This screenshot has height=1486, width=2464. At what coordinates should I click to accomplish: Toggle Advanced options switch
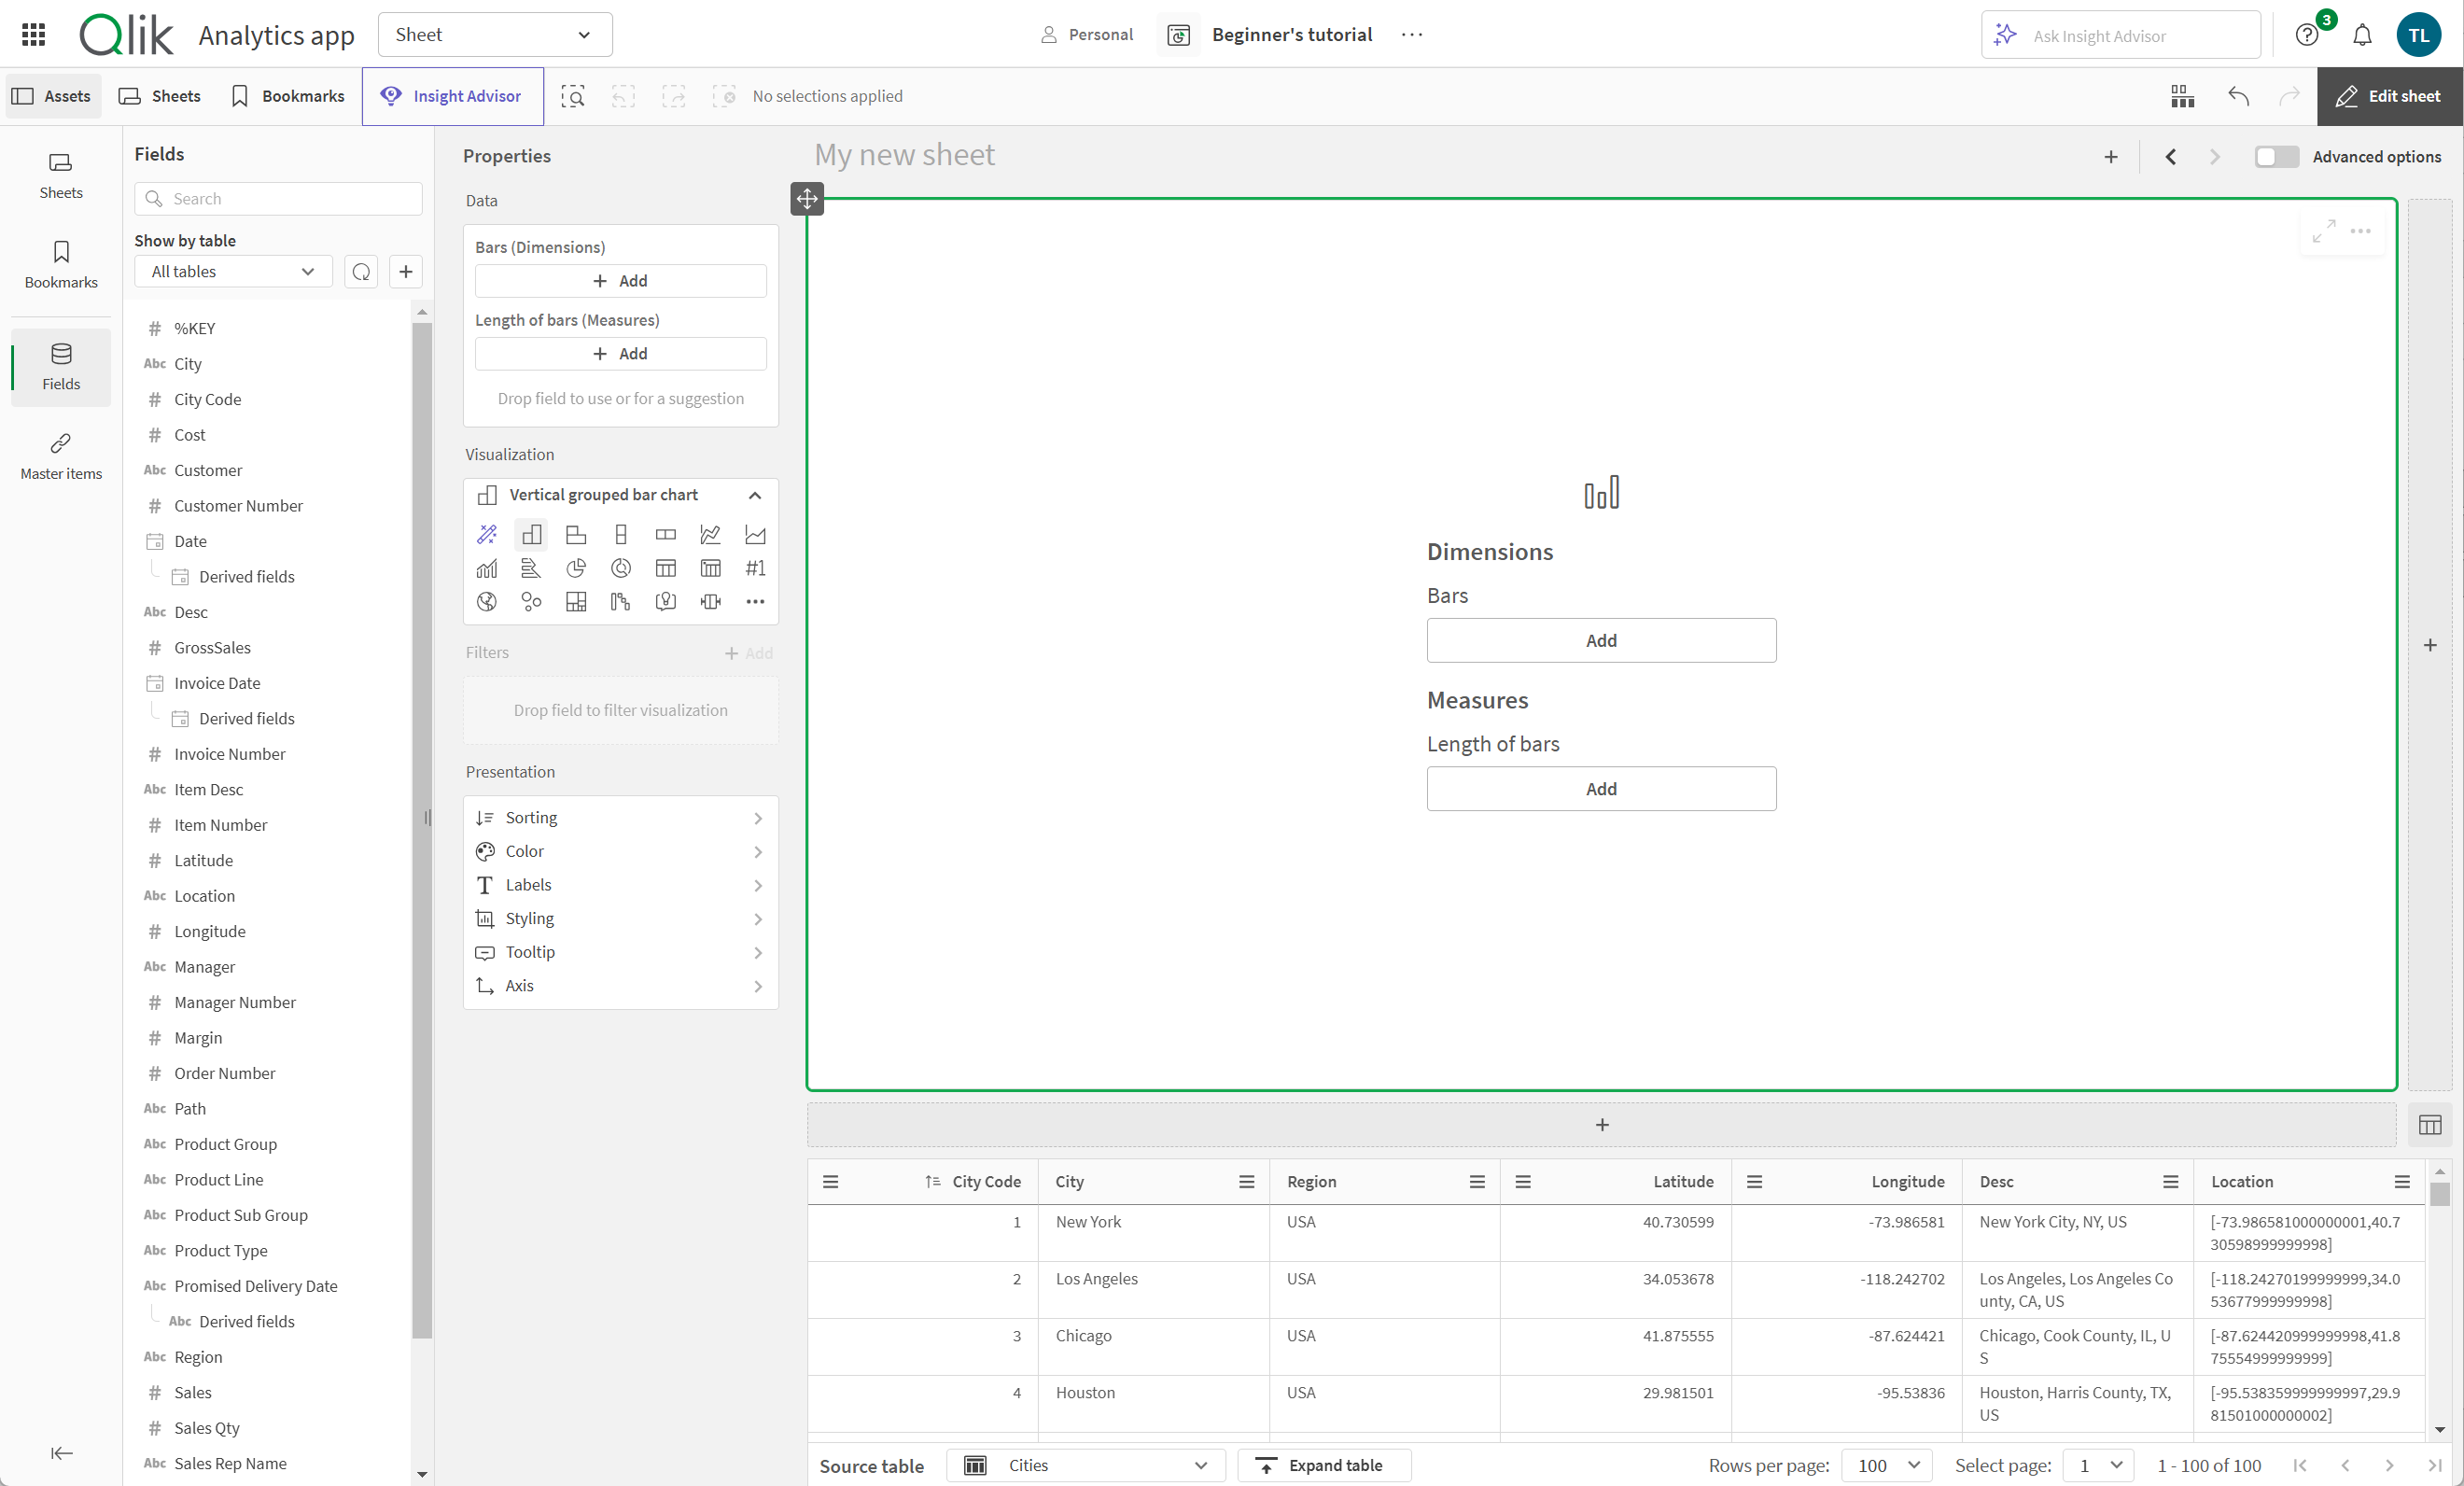(2275, 157)
